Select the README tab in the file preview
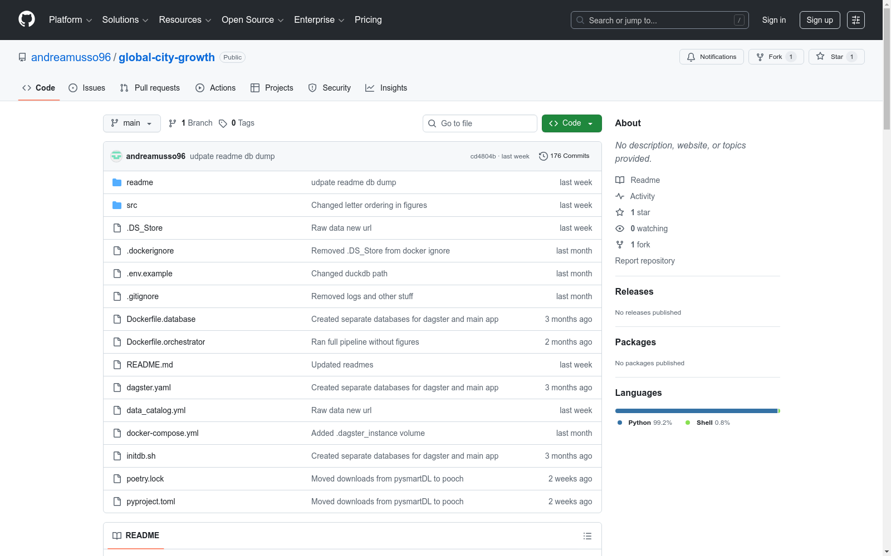The image size is (891, 556). tap(136, 535)
